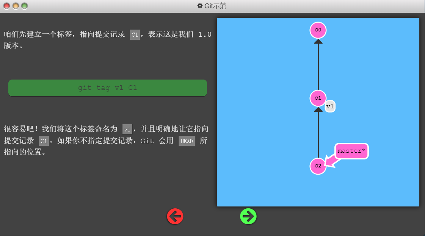This screenshot has width=425, height=236.
Task: Click the green forward arrow button
Action: click(x=248, y=216)
